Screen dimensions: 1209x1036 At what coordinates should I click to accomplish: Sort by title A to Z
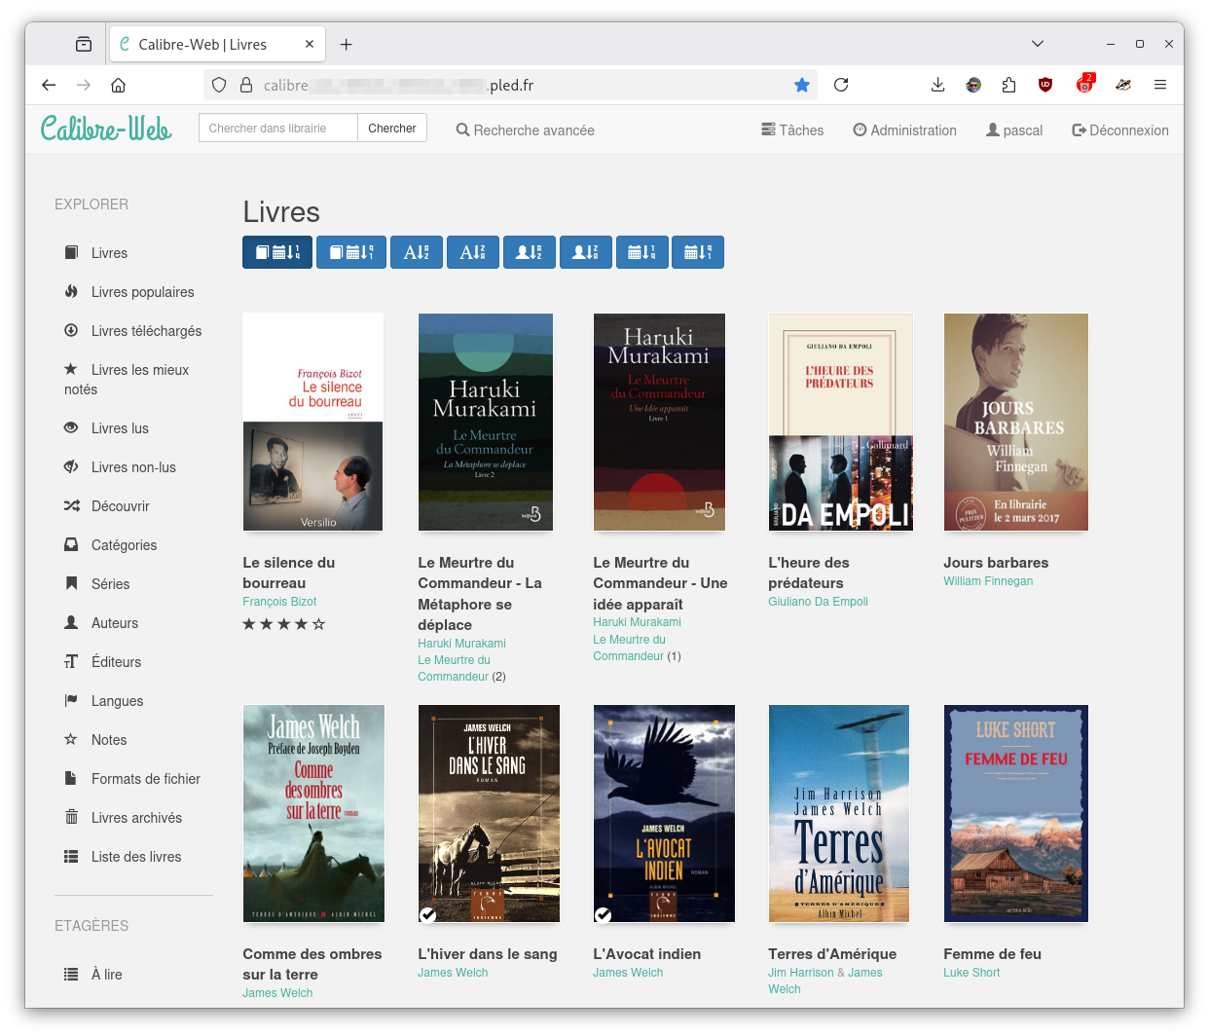417,252
